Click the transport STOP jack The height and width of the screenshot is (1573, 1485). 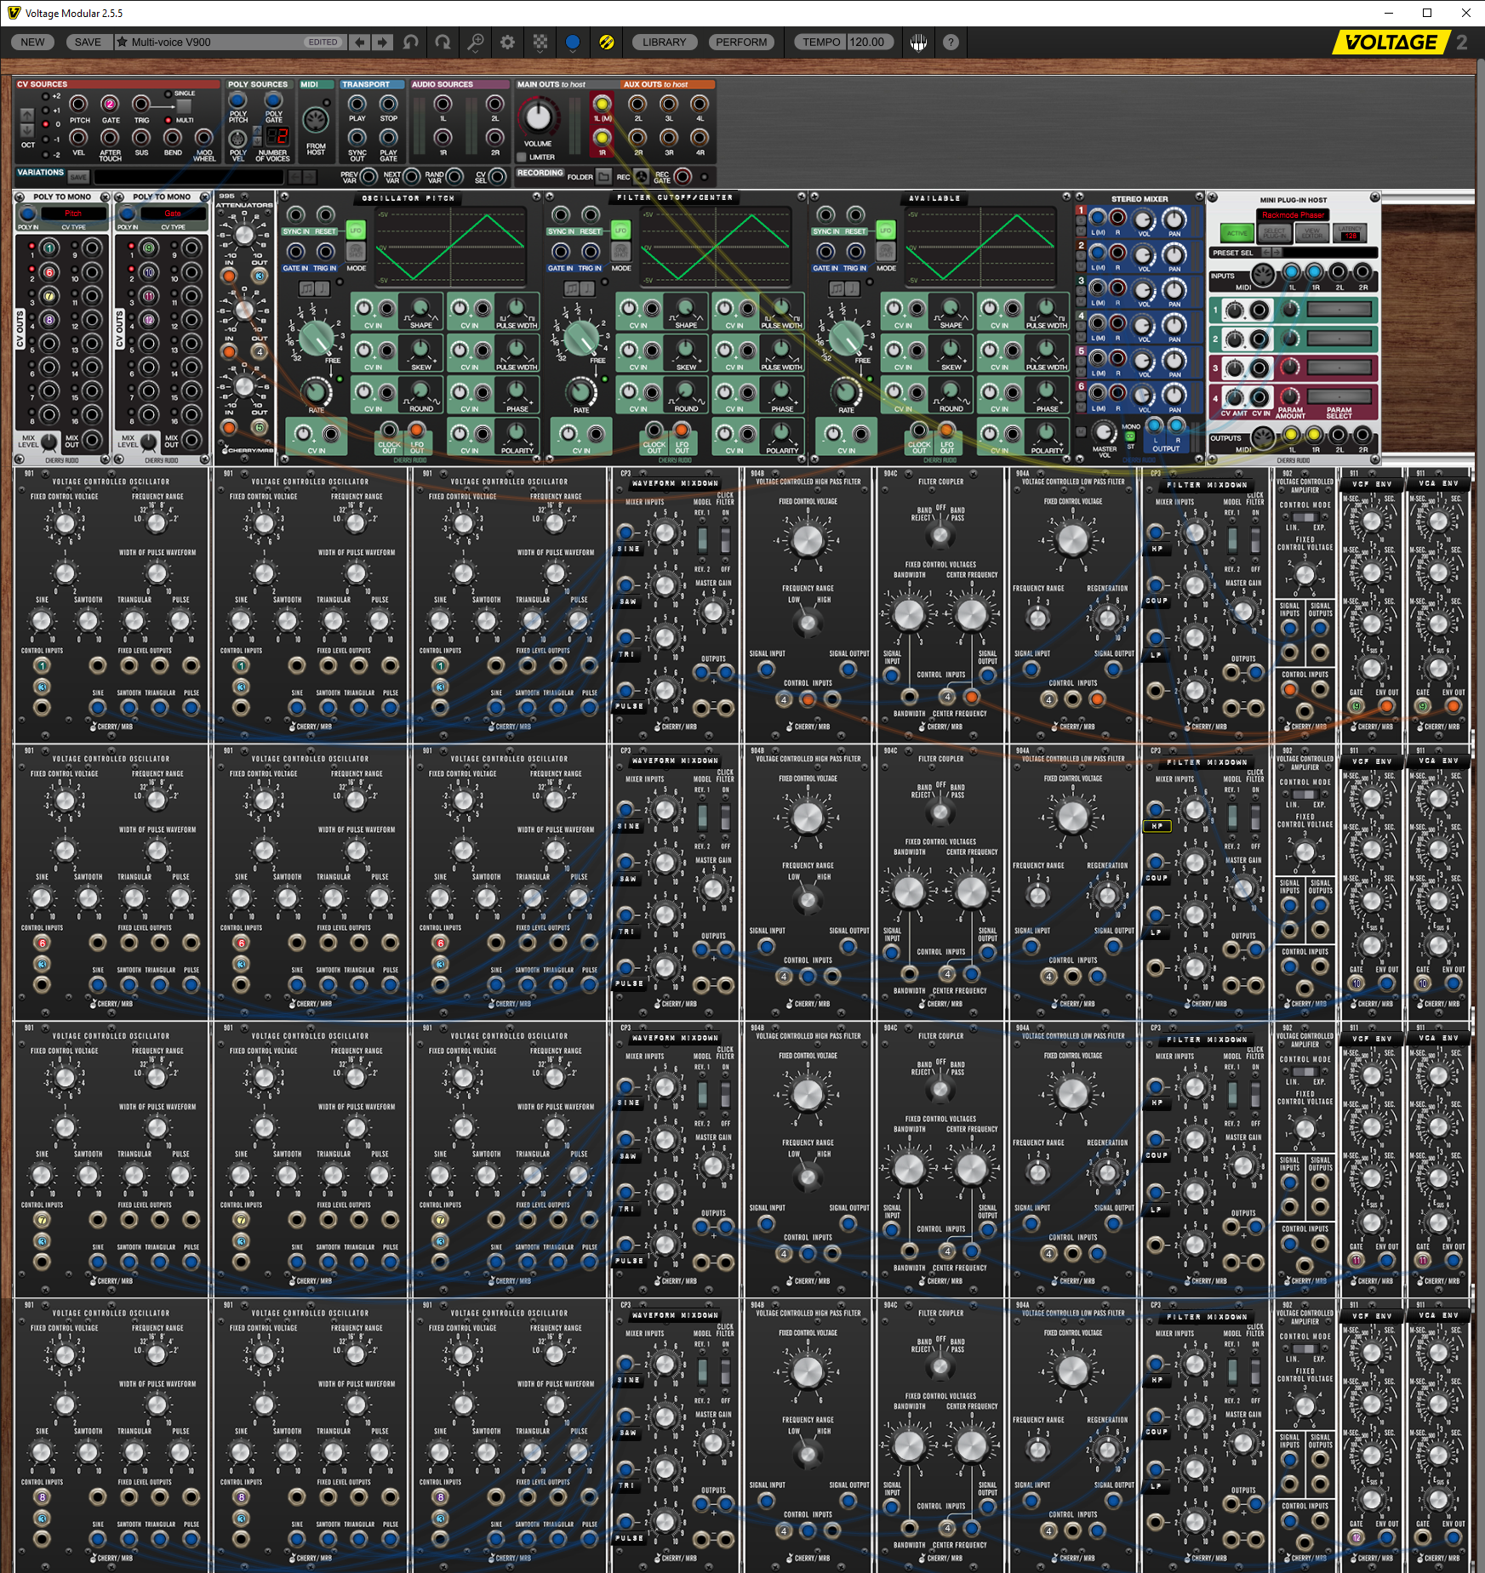389,104
